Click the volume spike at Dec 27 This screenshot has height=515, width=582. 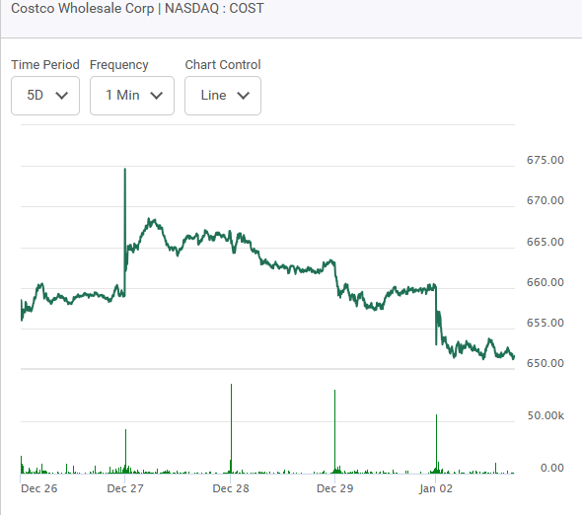(x=126, y=451)
